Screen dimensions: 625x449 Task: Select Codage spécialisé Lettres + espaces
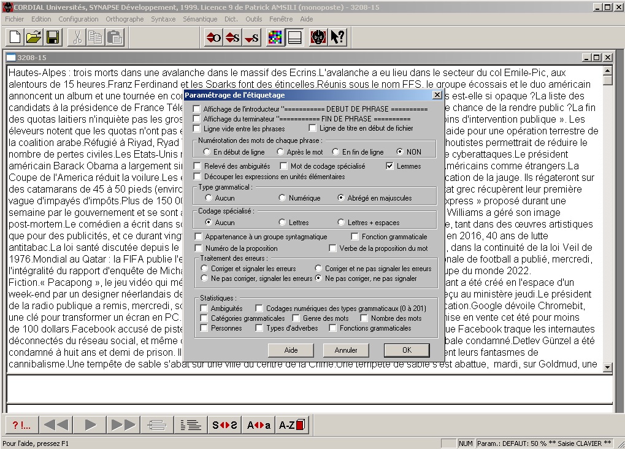point(341,222)
